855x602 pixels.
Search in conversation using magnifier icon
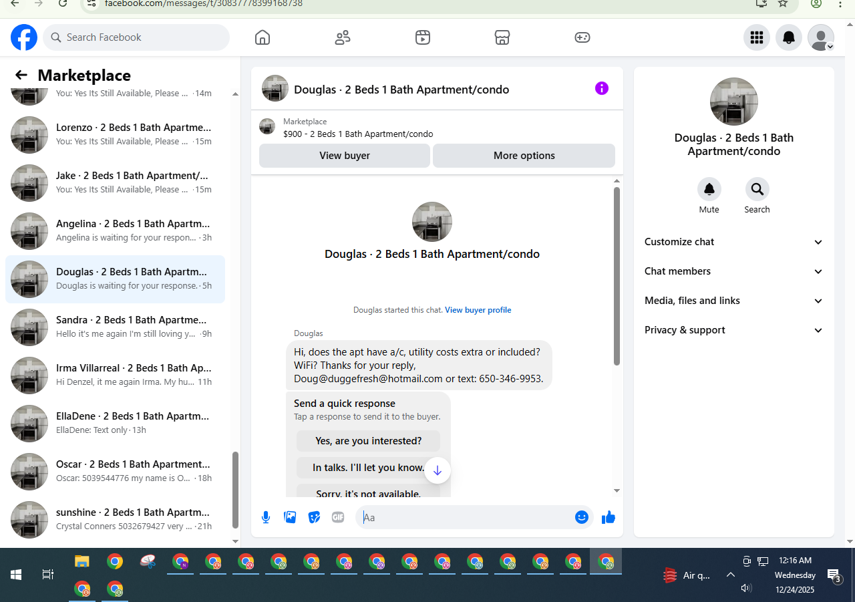(x=757, y=189)
